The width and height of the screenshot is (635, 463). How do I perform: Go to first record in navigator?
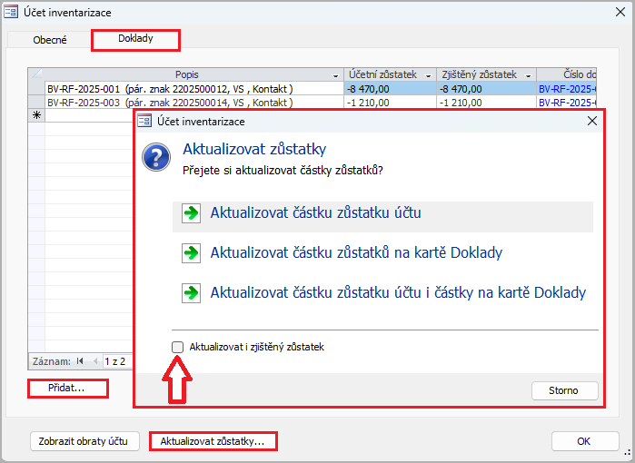click(80, 361)
